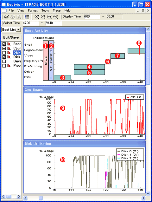Click the Video initialization bar in the chart

[x=117, y=56]
